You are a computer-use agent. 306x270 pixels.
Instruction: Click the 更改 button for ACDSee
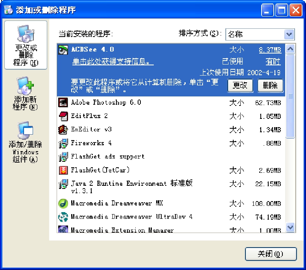click(240, 85)
